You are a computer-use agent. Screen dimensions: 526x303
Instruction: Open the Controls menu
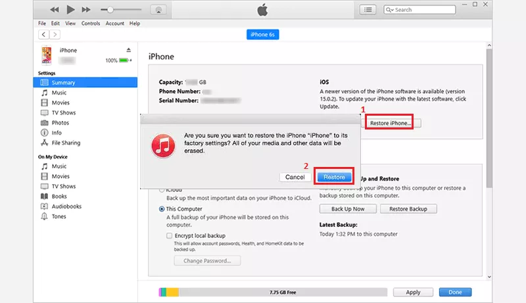pyautogui.click(x=91, y=24)
